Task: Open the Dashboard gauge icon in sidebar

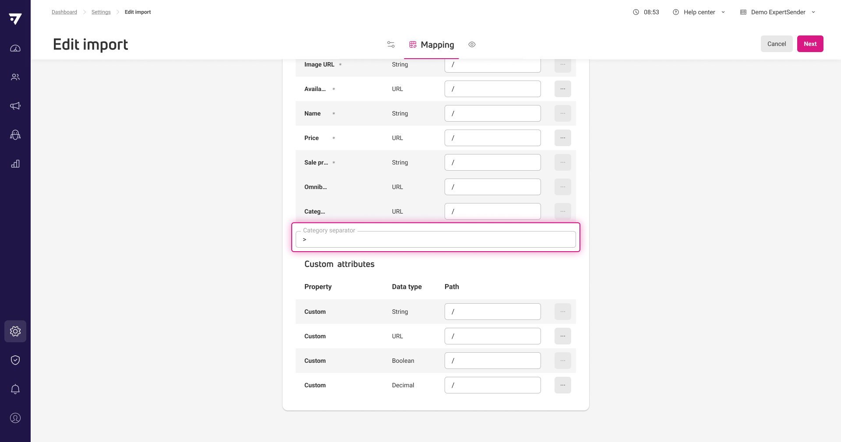Action: tap(15, 48)
